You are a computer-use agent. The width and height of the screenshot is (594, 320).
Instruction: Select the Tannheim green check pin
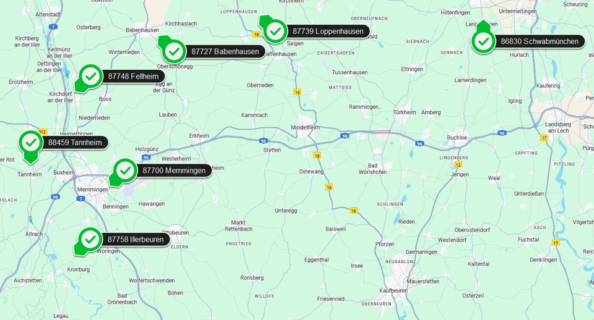point(31,143)
